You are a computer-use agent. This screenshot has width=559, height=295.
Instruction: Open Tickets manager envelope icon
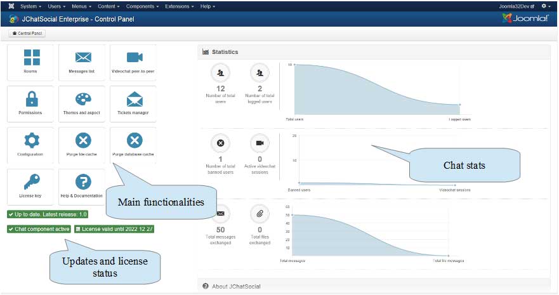tap(135, 99)
